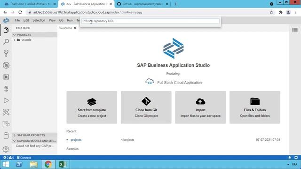Screen dimensions: 301x169
Task: Open the View menu
Action: point(52,20)
